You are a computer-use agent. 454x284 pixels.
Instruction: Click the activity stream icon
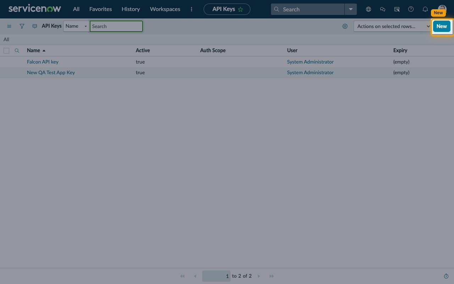click(x=35, y=26)
